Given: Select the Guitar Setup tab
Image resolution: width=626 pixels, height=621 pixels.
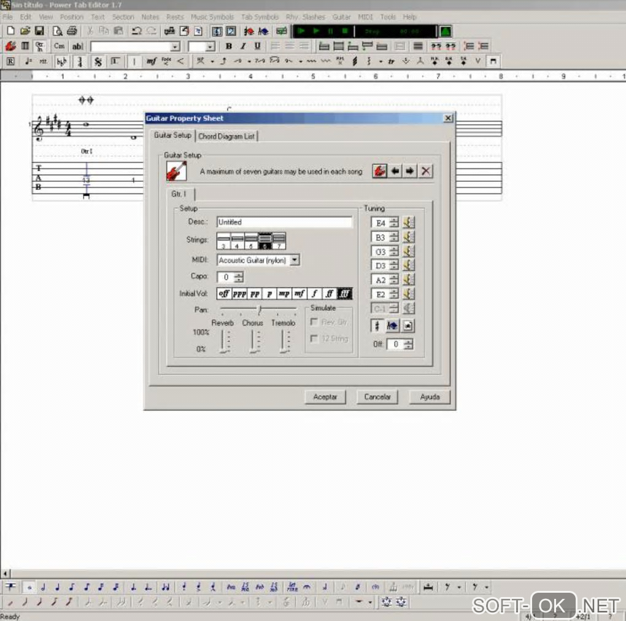Looking at the screenshot, I should [x=172, y=136].
